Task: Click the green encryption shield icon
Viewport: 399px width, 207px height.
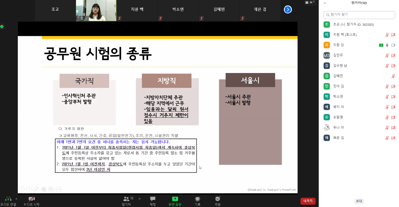Action: click(x=2, y=27)
